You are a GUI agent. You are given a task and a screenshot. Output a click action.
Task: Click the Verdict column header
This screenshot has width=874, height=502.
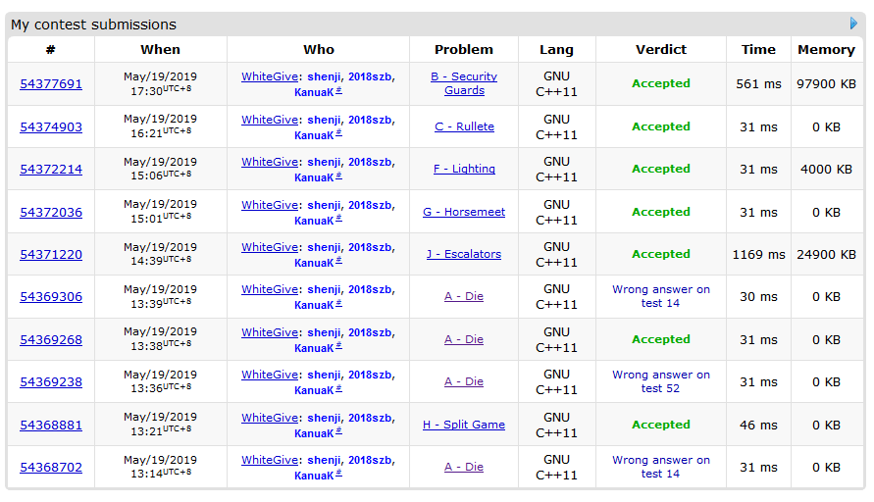click(660, 49)
